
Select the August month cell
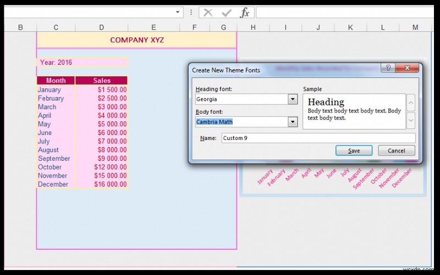click(56, 150)
